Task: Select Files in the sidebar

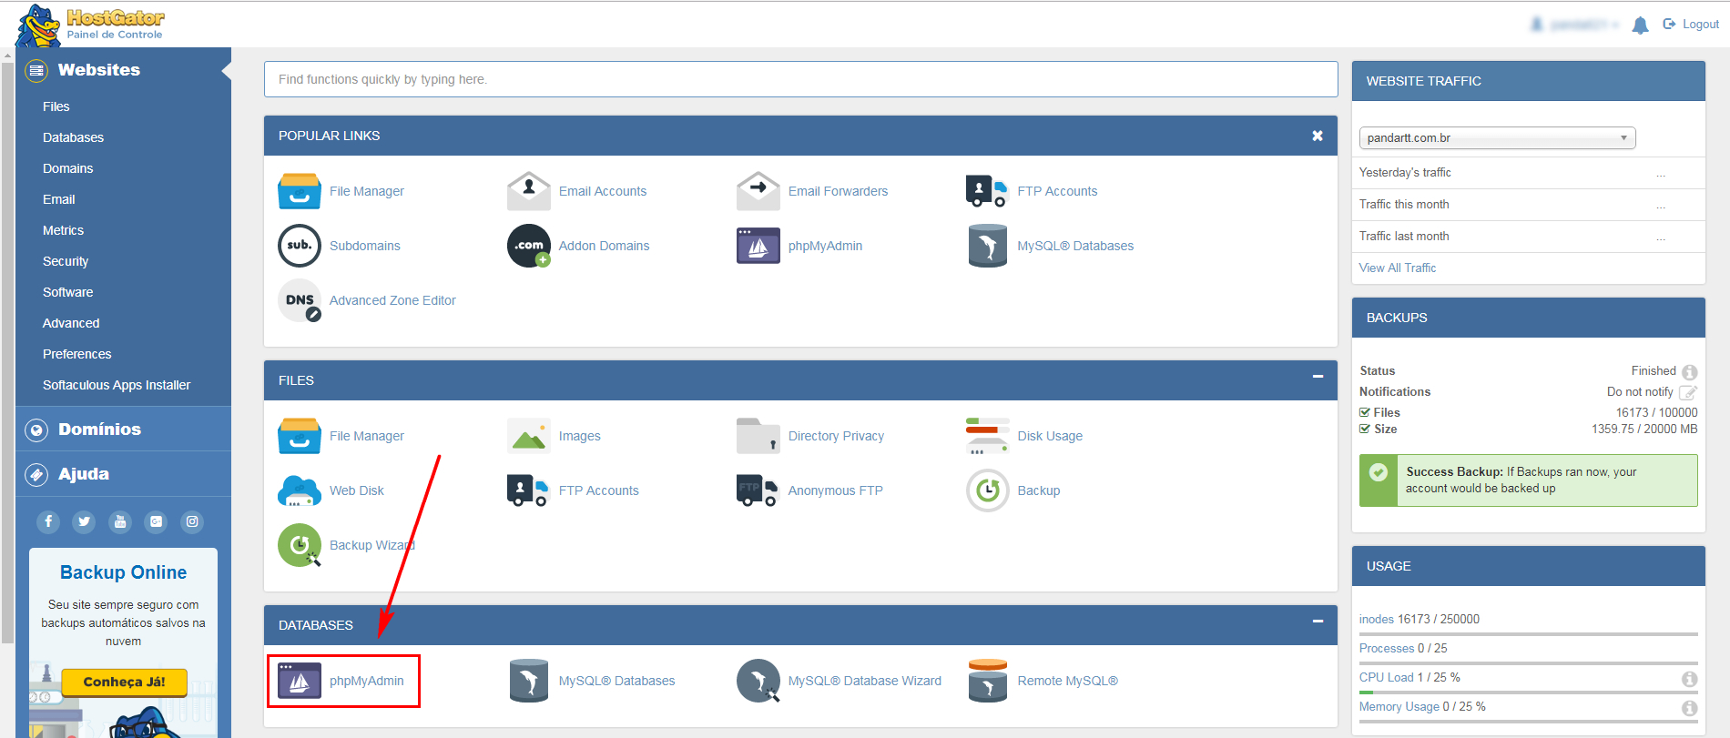Action: pos(56,106)
